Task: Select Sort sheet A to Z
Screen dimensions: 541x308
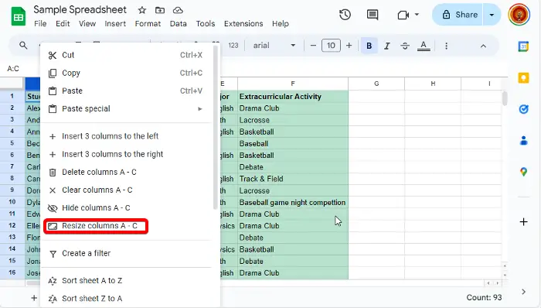Action: click(x=127, y=280)
